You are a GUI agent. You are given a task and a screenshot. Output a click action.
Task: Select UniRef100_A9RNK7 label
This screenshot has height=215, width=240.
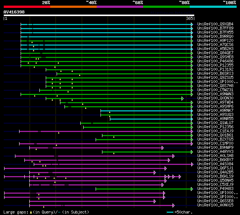[x=215, y=111]
